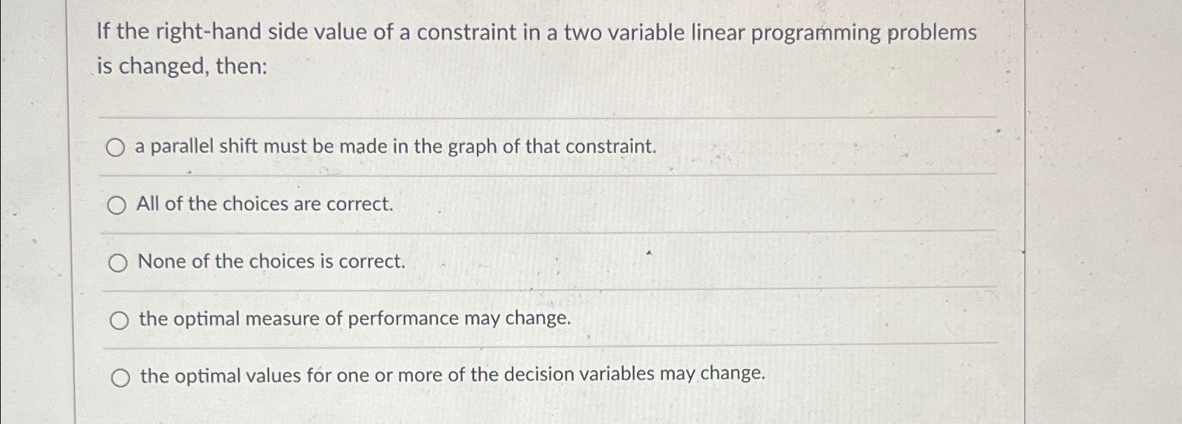Select the radio button for 'a parallel shift' option
Image resolution: width=1182 pixels, height=424 pixels.
point(117,147)
